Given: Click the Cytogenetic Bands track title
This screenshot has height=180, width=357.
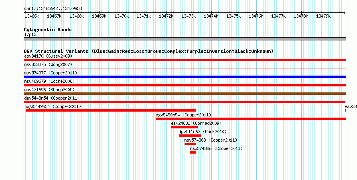Looking at the screenshot, I should click(48, 30).
